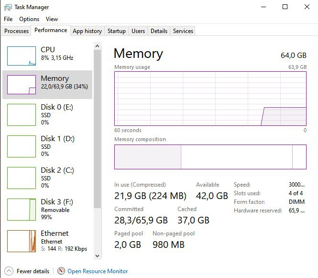Switch to the Startup tab
The image size is (318, 278).
click(x=116, y=31)
